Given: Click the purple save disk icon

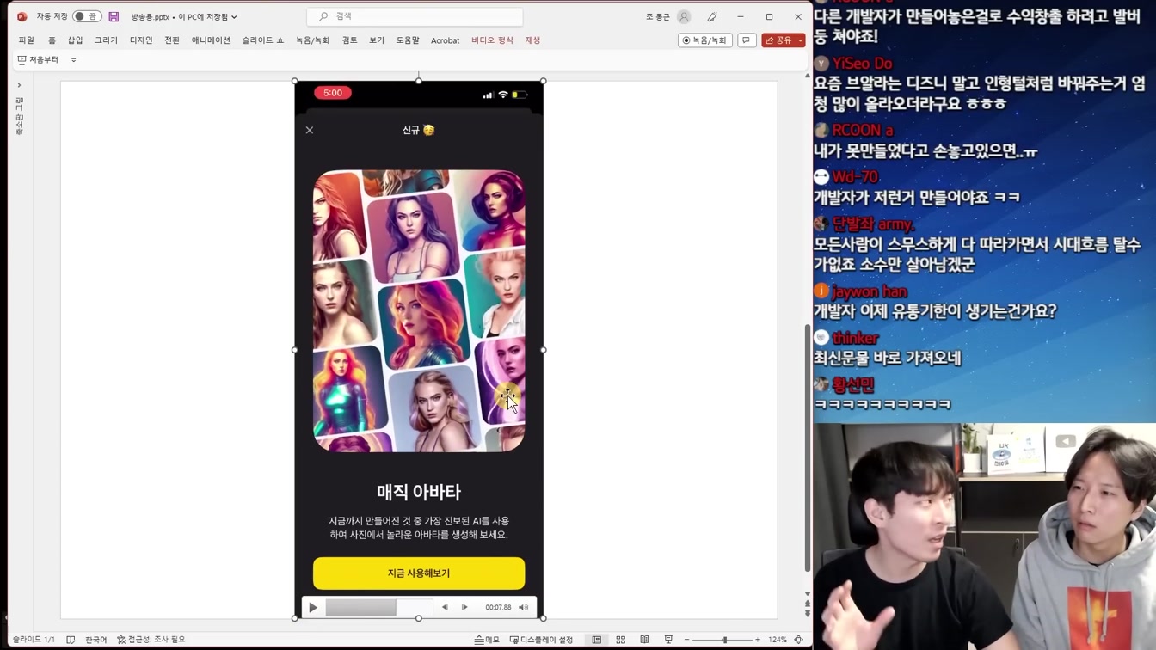Looking at the screenshot, I should tap(114, 16).
